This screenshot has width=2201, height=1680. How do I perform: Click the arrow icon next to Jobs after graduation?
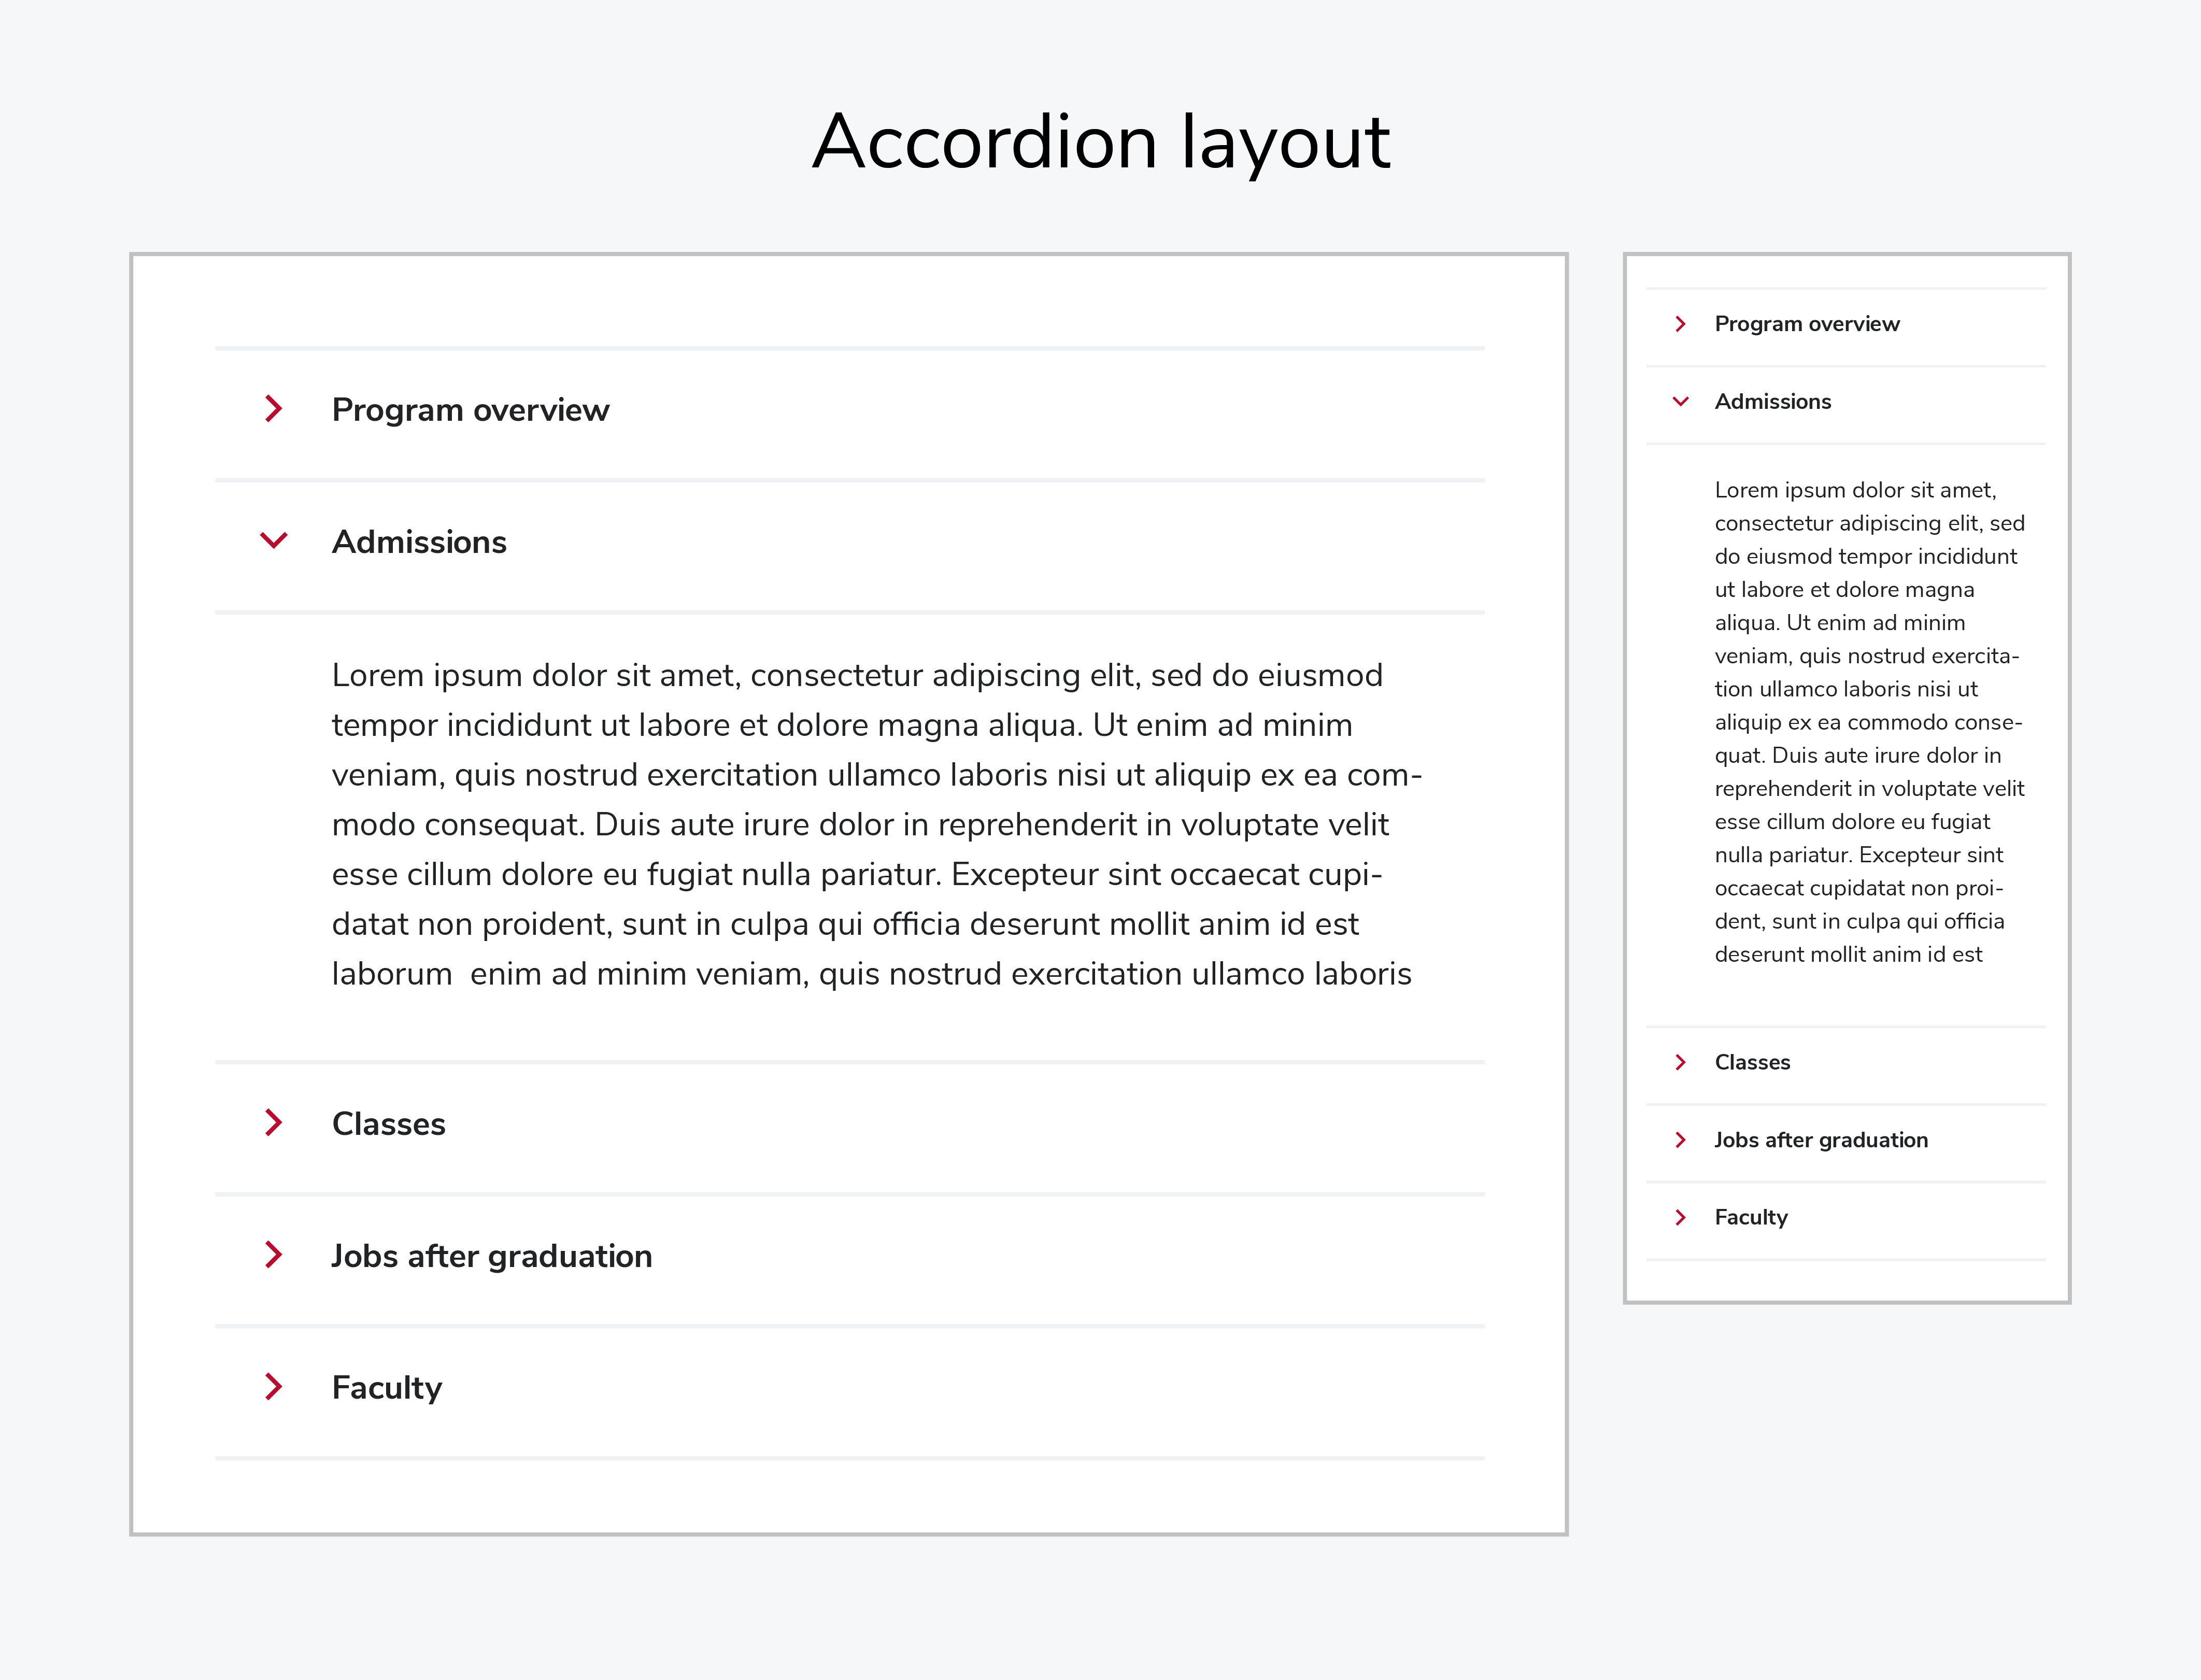272,1256
